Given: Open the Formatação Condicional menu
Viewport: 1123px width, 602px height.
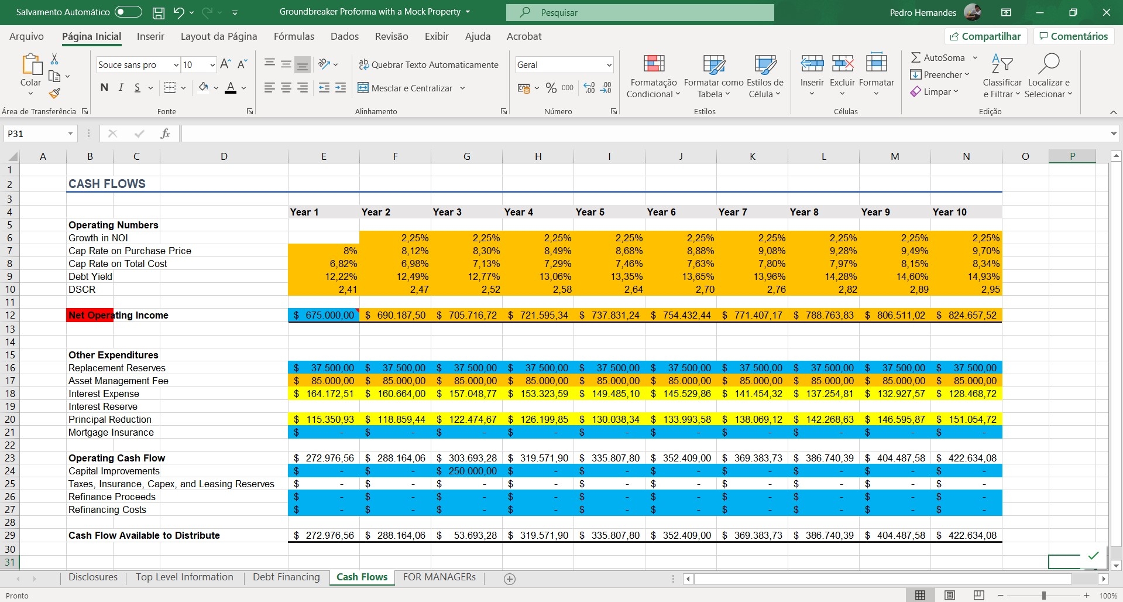Looking at the screenshot, I should (x=653, y=75).
